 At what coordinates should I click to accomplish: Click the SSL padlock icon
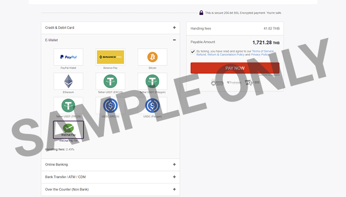(x=201, y=13)
